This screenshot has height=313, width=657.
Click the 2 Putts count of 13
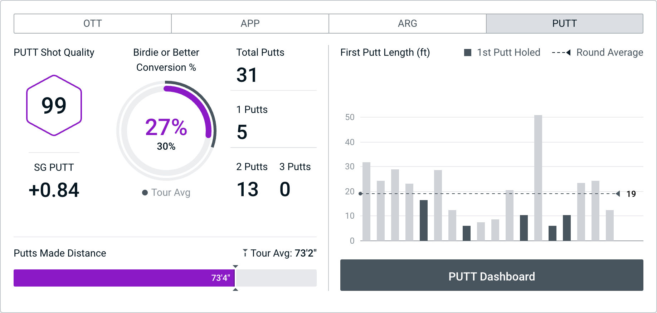[248, 189]
